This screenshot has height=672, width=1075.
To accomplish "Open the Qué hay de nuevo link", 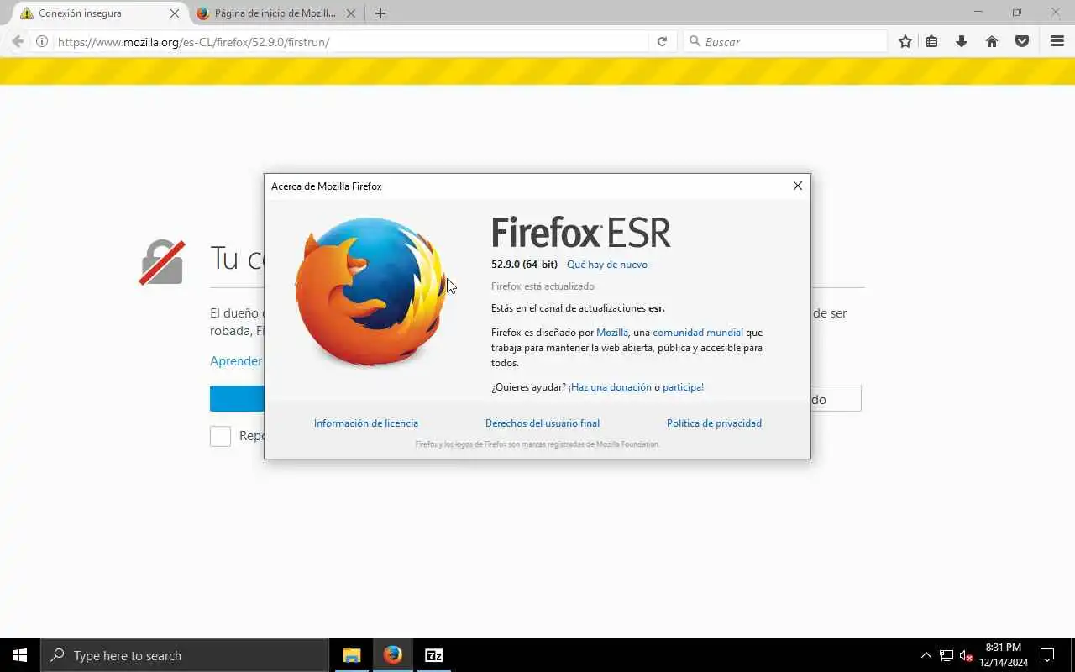I will pos(607,265).
